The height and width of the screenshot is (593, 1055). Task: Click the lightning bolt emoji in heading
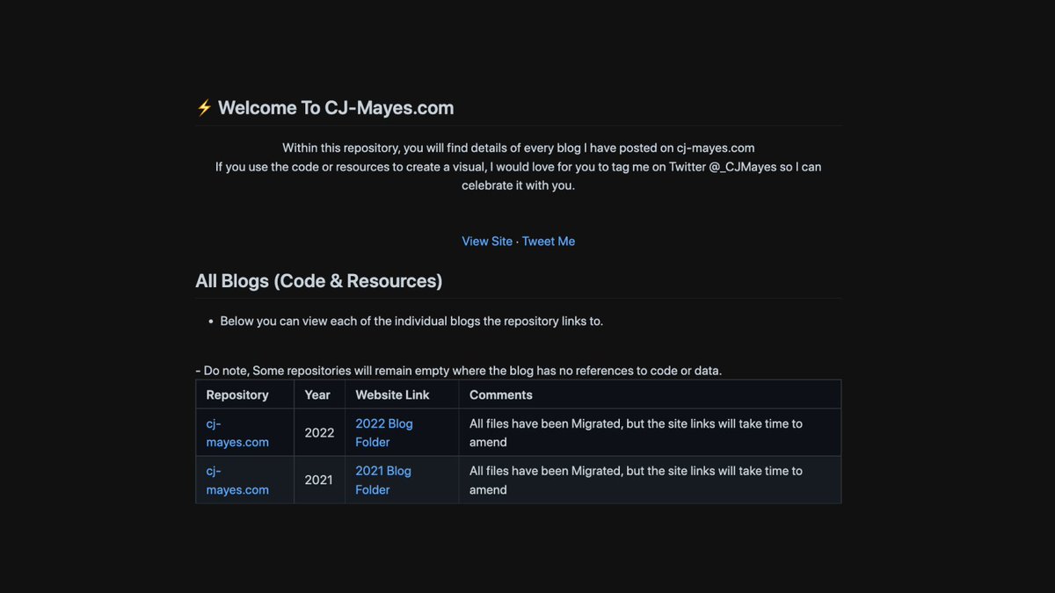coord(204,108)
